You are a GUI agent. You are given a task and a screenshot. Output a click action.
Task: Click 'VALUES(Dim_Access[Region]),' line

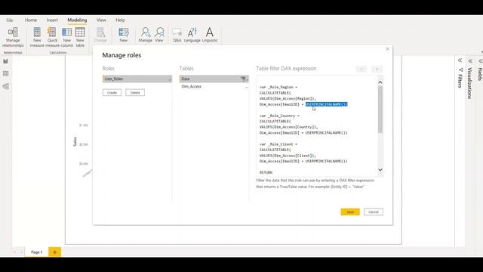coord(288,98)
